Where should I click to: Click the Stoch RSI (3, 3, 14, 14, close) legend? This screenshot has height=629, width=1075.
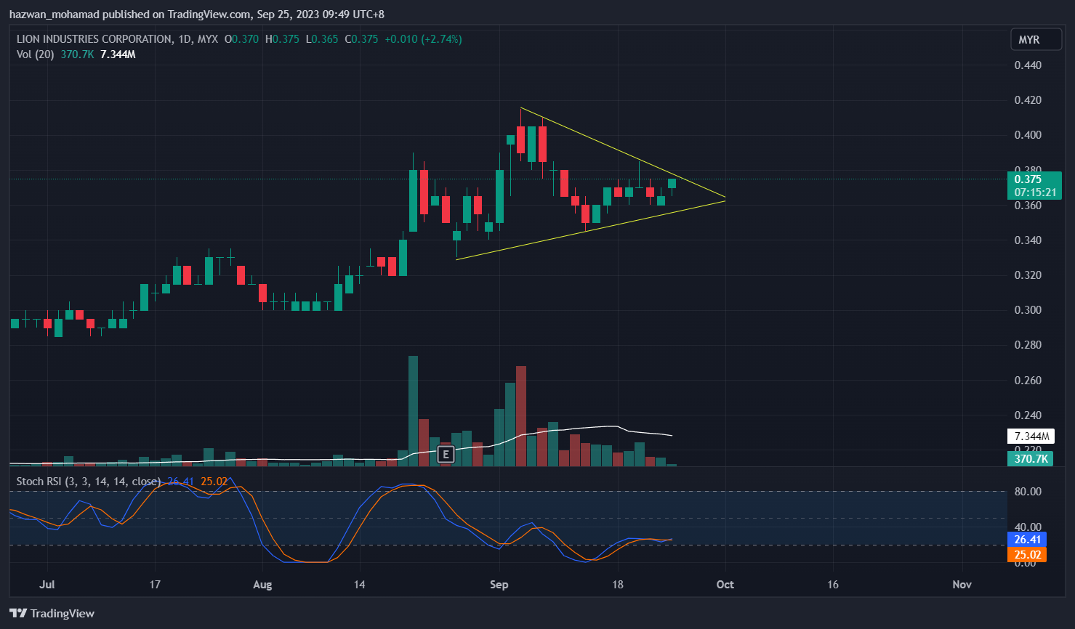click(89, 482)
